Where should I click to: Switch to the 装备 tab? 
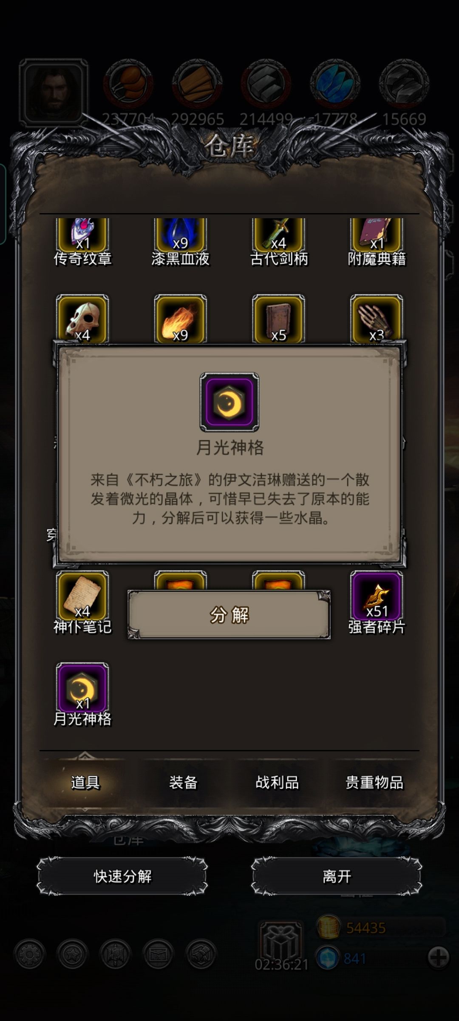[183, 782]
